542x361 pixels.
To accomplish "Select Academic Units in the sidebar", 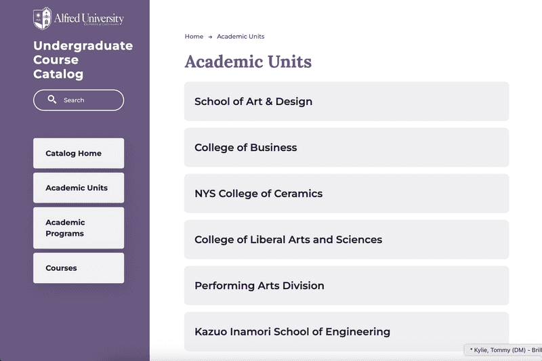I will (x=79, y=188).
